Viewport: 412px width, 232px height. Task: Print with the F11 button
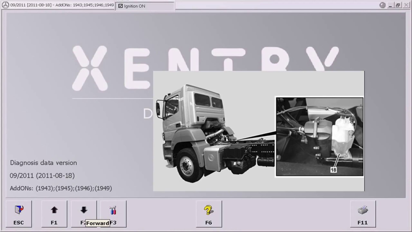(362, 214)
